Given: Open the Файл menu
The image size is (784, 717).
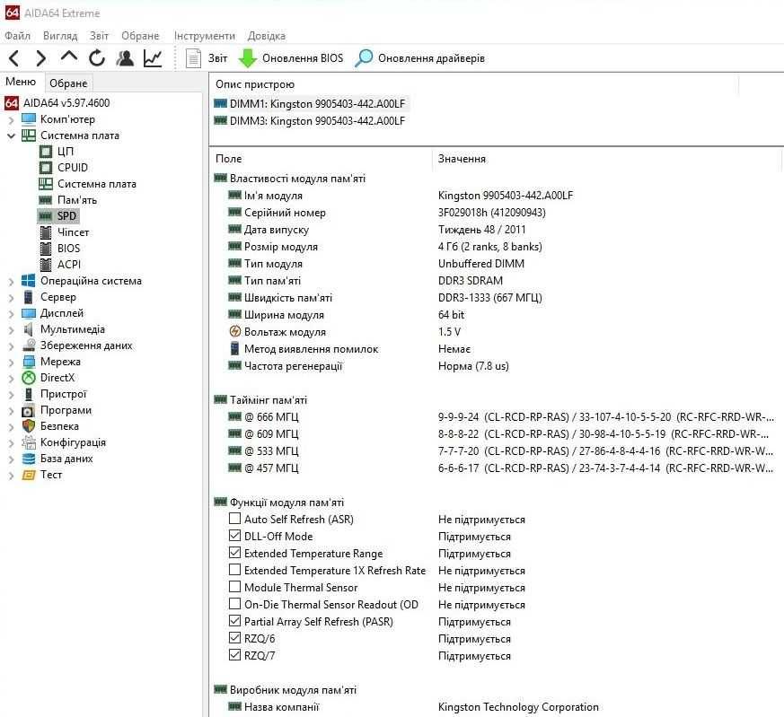Looking at the screenshot, I should pos(17,36).
